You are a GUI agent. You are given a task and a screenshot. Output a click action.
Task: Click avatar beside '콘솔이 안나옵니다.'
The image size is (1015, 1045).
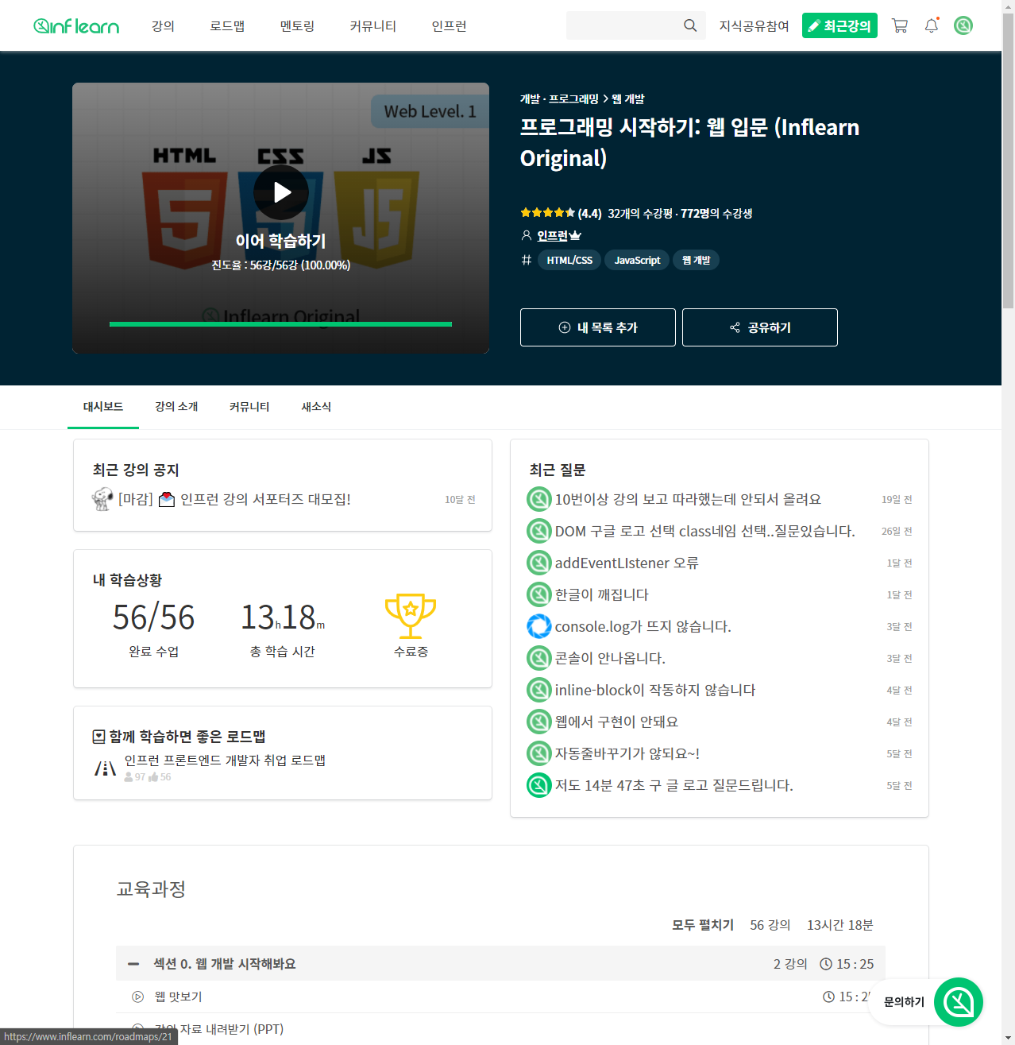pyautogui.click(x=539, y=658)
